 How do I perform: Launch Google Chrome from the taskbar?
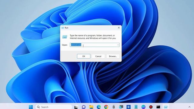click(106, 107)
